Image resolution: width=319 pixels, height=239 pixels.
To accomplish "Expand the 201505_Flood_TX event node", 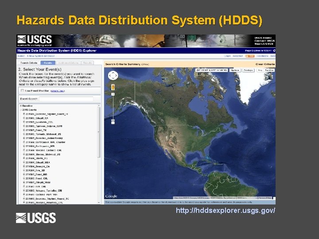I will pos(24,130).
